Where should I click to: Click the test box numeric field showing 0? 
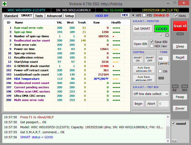164,104
